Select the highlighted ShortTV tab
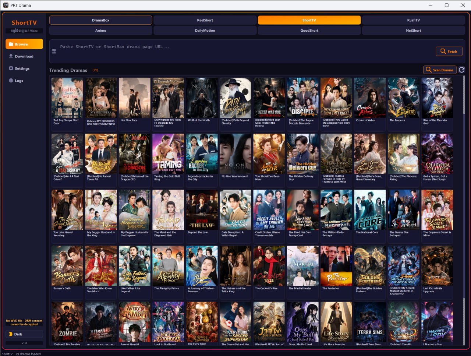 point(309,20)
